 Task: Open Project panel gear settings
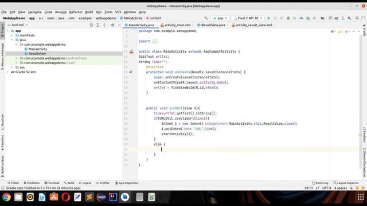(x=112, y=25)
